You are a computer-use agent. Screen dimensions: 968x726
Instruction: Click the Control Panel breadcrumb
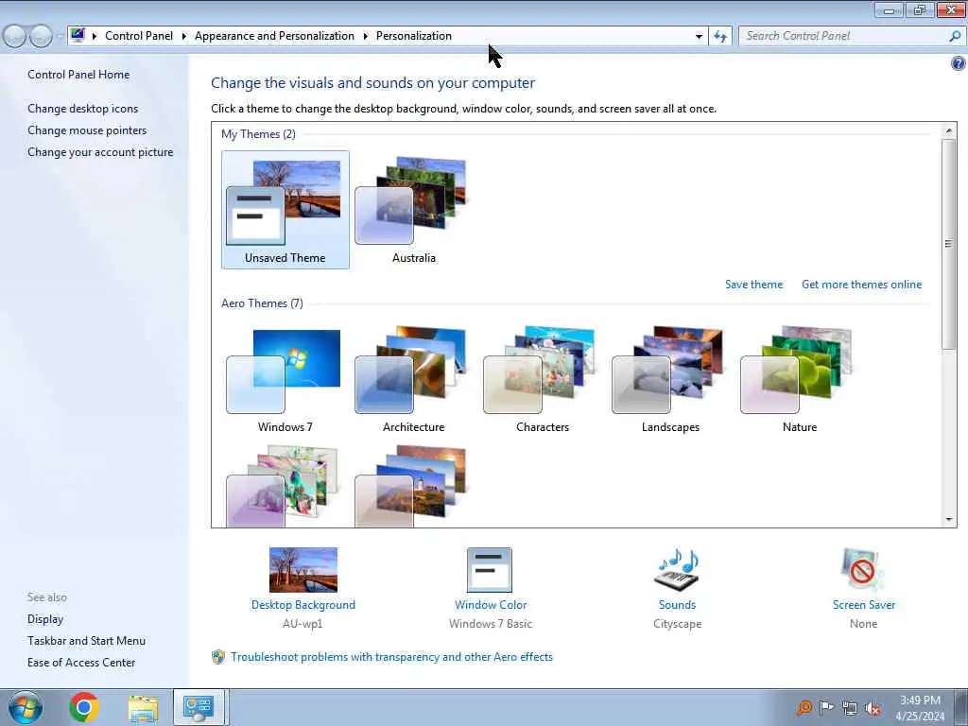click(x=139, y=36)
